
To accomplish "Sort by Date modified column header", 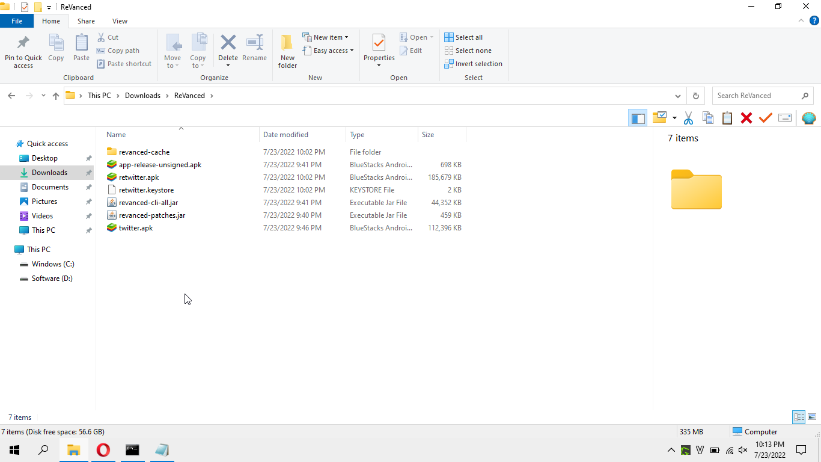I will [x=303, y=135].
